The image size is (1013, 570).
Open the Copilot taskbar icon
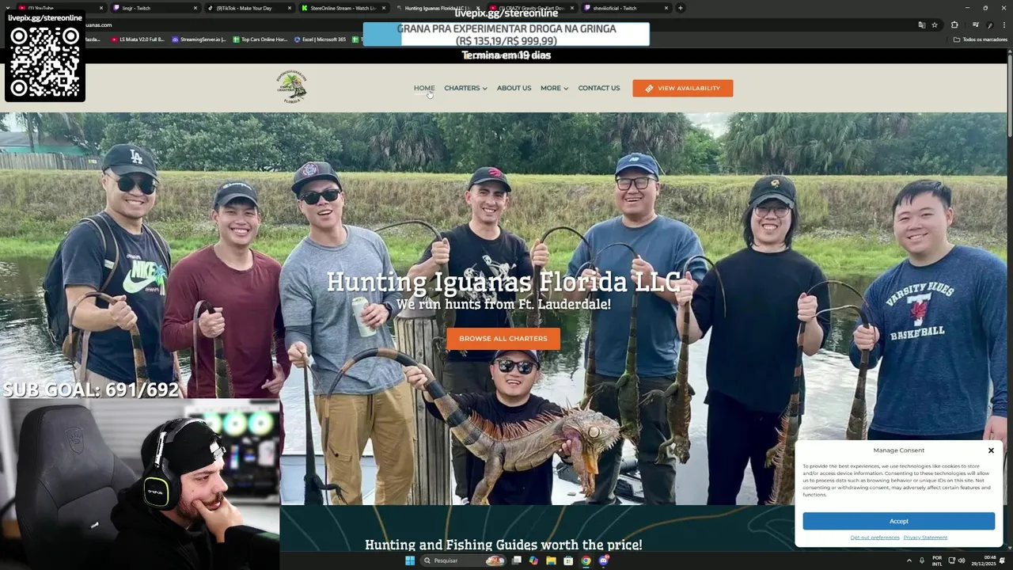533,560
